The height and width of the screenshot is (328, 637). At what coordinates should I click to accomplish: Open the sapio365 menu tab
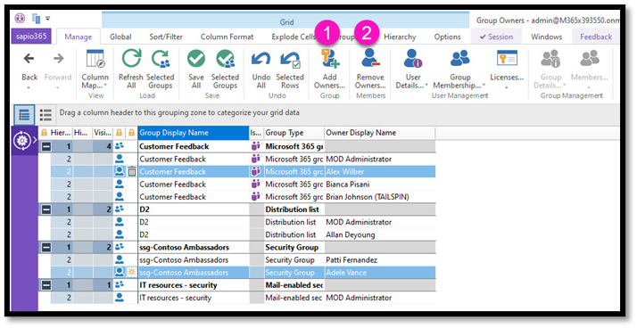tap(31, 37)
